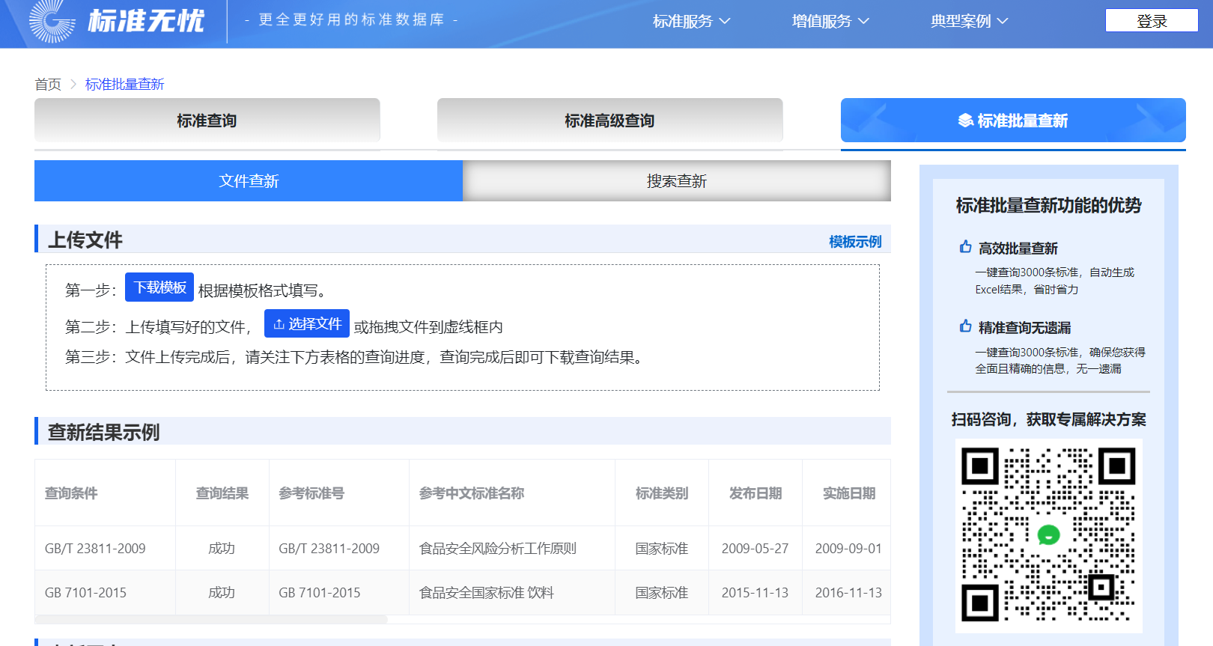Screen dimensions: 1213x646
Task: Click the 2009-05-27 publish date cell
Action: (x=755, y=549)
